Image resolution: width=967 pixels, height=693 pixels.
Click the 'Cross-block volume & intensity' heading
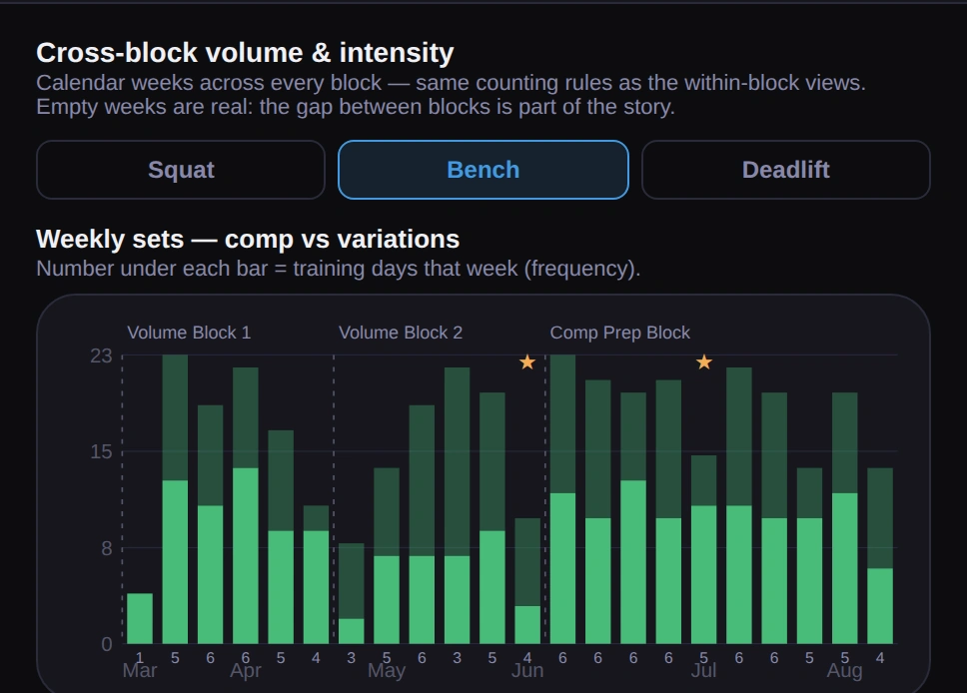pos(245,52)
